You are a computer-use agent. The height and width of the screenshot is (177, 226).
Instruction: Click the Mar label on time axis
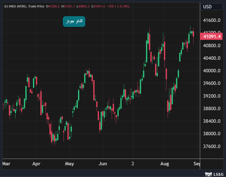[6, 164]
